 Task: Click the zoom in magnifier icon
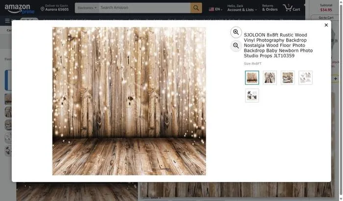click(x=236, y=32)
